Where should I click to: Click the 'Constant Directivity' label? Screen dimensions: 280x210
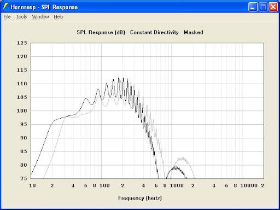154,32
